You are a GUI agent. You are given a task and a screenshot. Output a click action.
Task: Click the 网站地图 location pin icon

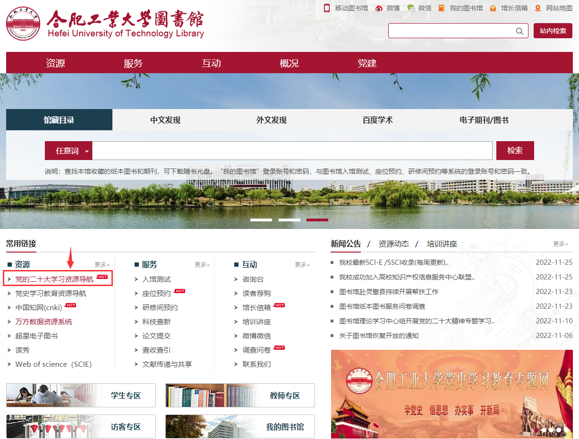pos(538,8)
